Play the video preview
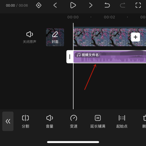Screen dimensions: 146x146 (73, 5)
